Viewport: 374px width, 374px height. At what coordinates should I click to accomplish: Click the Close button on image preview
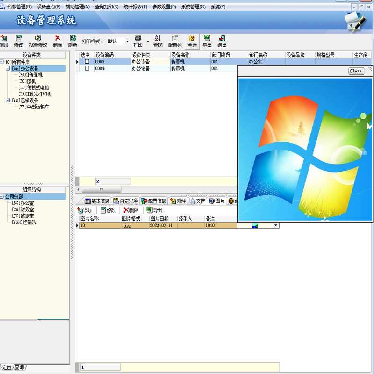point(356,71)
